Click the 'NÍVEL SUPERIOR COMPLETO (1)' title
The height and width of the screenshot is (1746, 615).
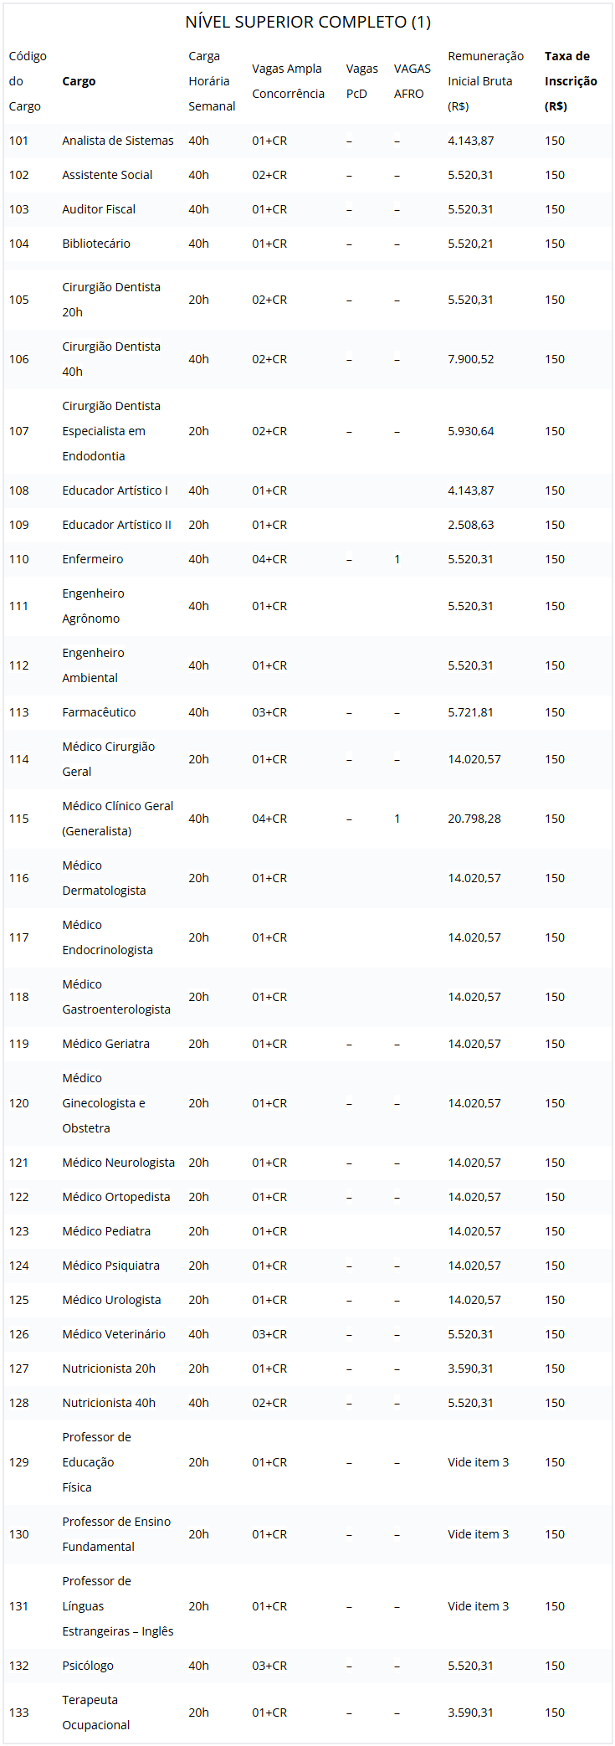pos(308,22)
